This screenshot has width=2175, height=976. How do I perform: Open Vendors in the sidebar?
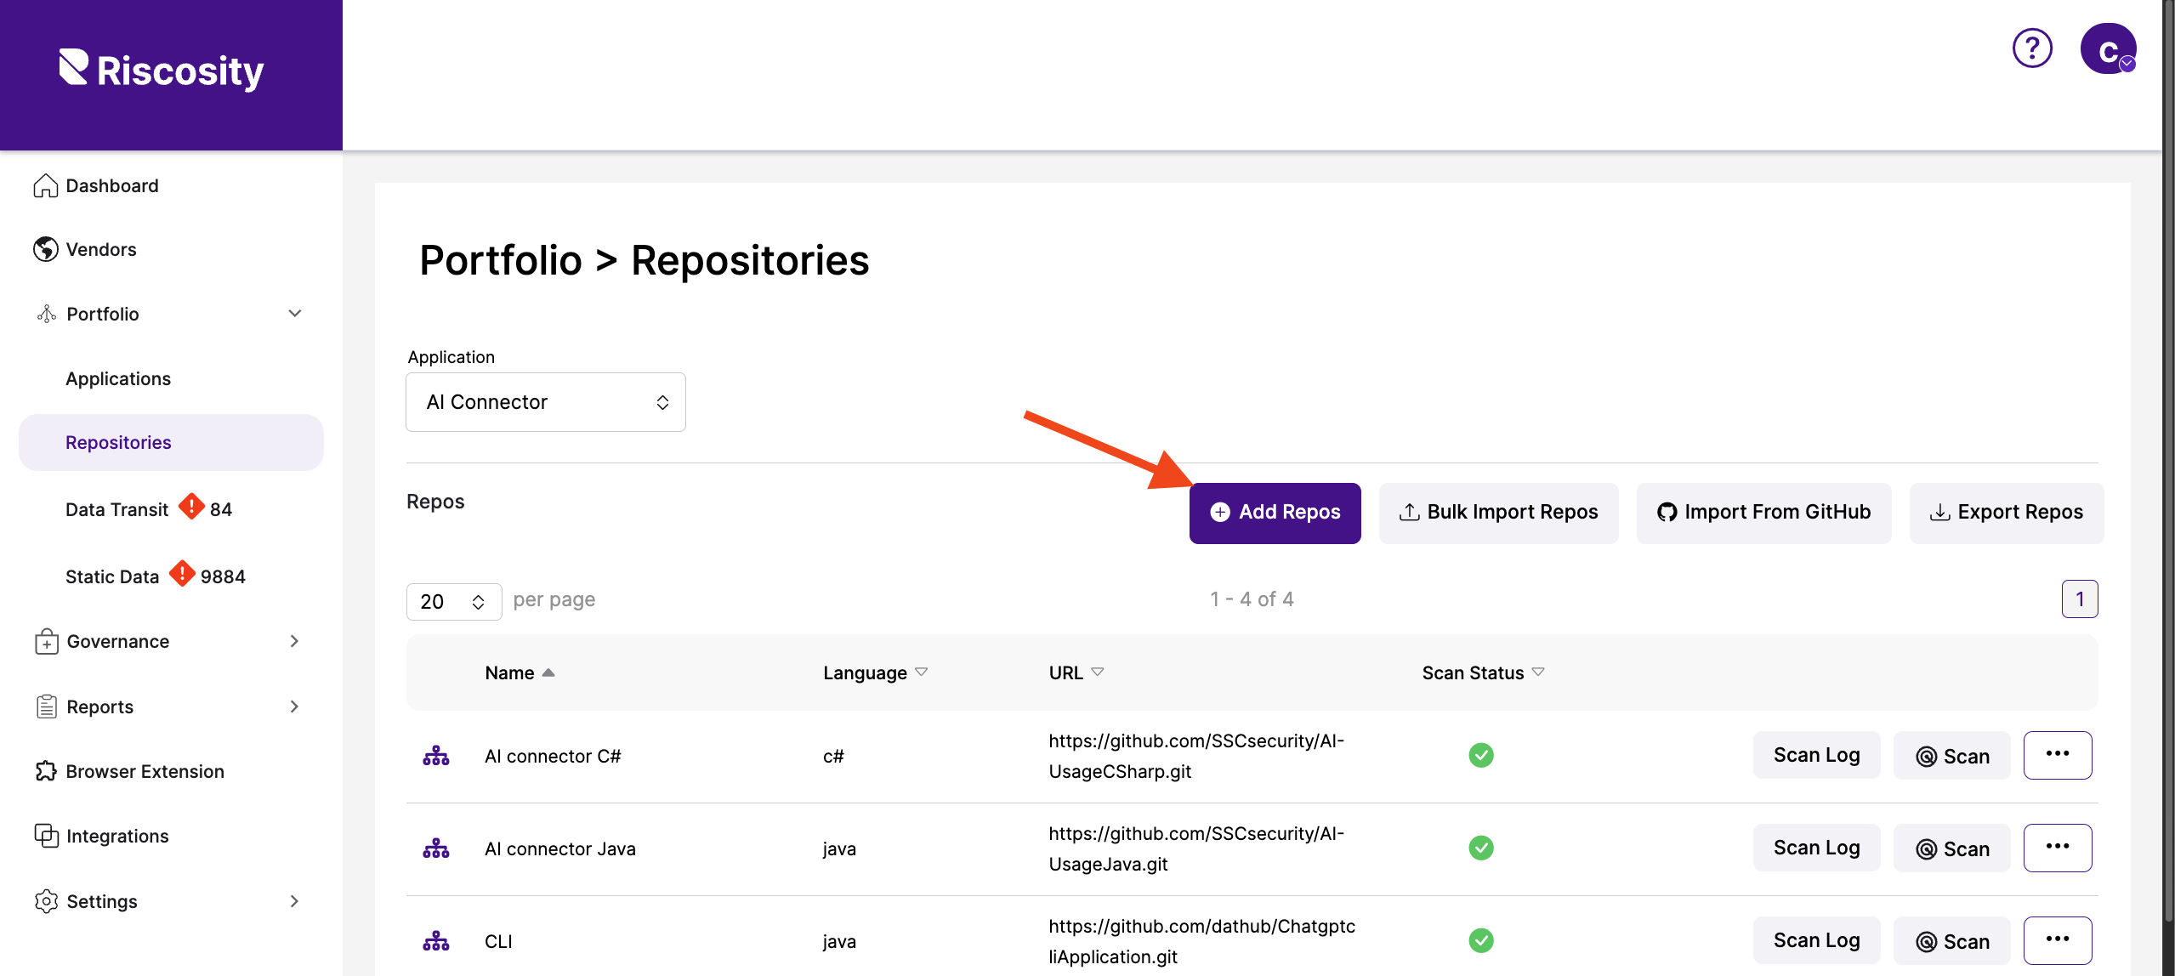[x=101, y=249]
